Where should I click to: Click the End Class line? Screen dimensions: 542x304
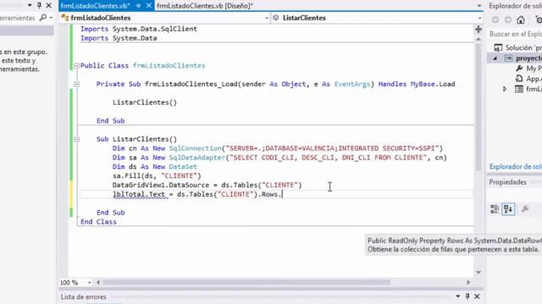(98, 222)
